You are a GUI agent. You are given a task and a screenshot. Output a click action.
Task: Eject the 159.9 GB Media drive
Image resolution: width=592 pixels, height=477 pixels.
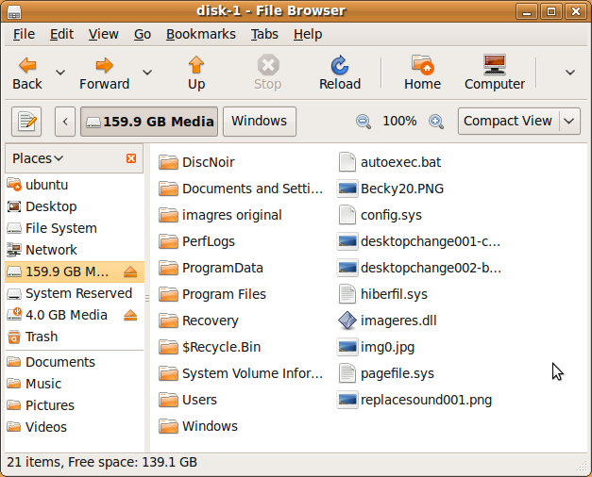pyautogui.click(x=130, y=271)
